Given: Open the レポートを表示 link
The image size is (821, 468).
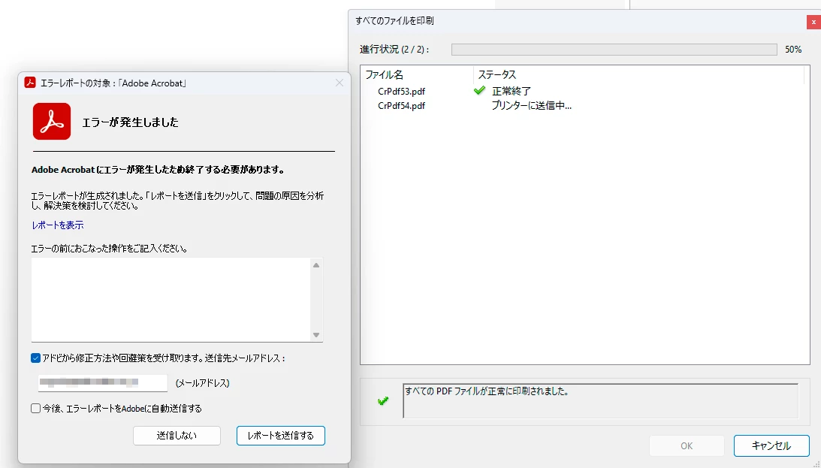Looking at the screenshot, I should 58,225.
